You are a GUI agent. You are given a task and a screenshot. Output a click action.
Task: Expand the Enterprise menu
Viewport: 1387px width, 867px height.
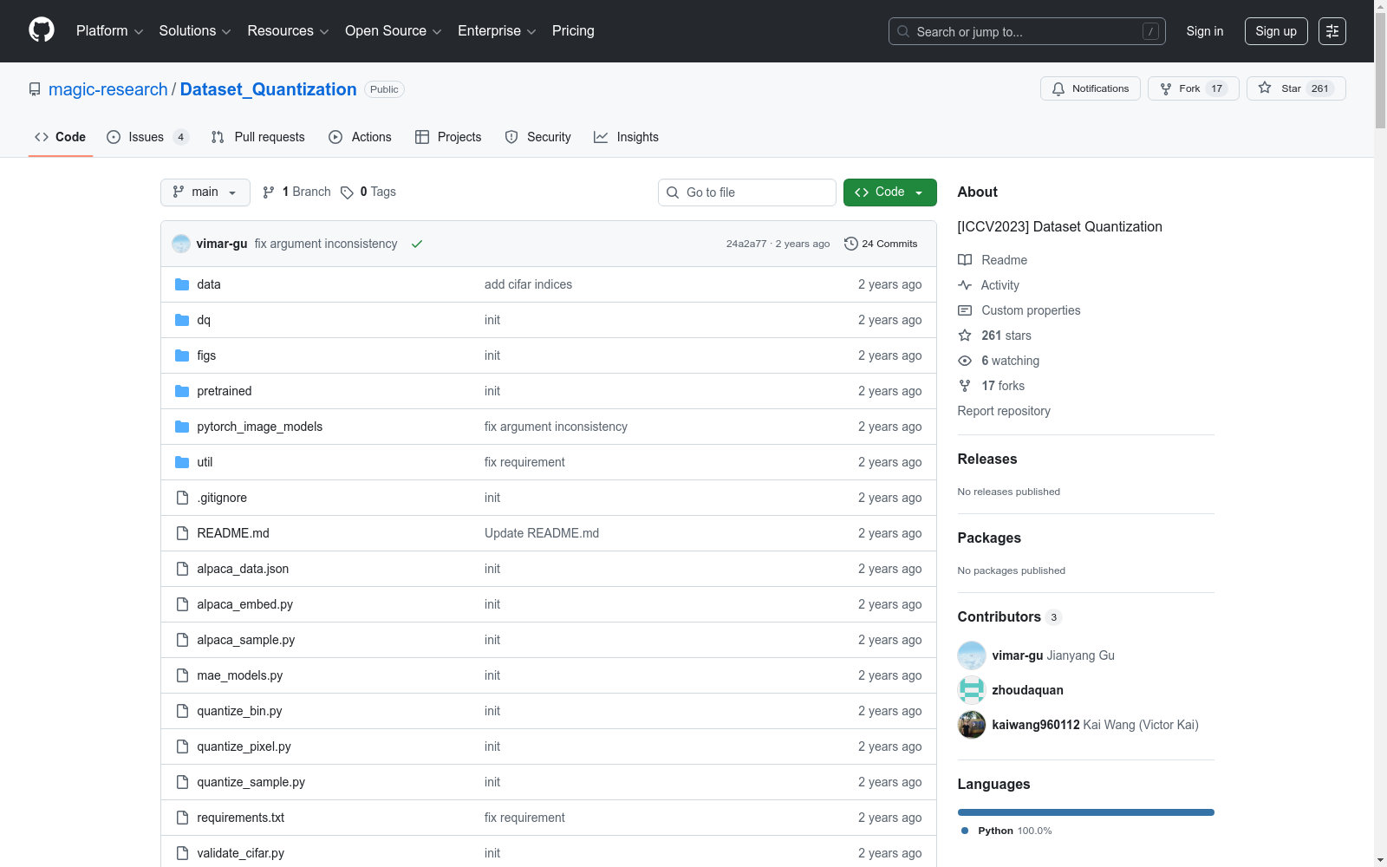pyautogui.click(x=497, y=31)
